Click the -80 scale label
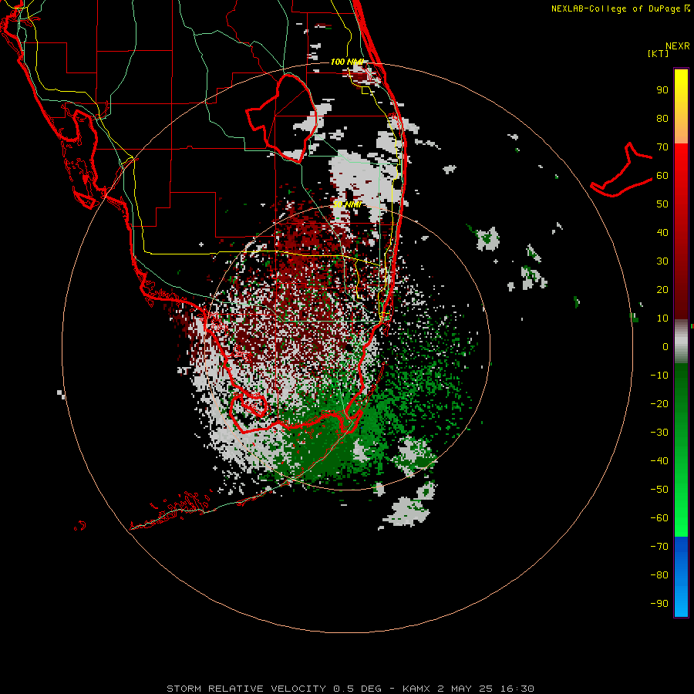Screen dimensions: 694x694 point(659,575)
